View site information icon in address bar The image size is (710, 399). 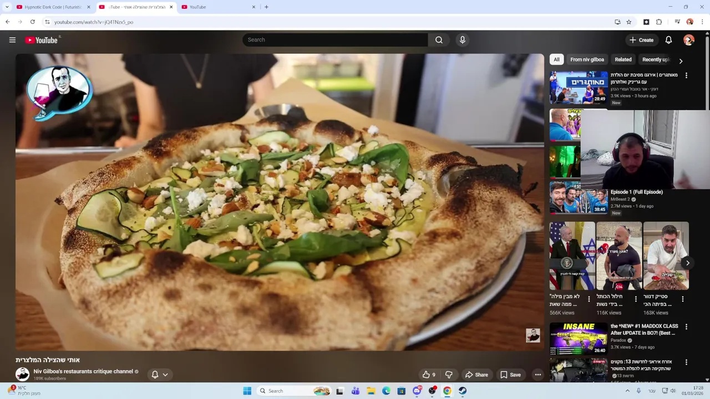pos(47,22)
